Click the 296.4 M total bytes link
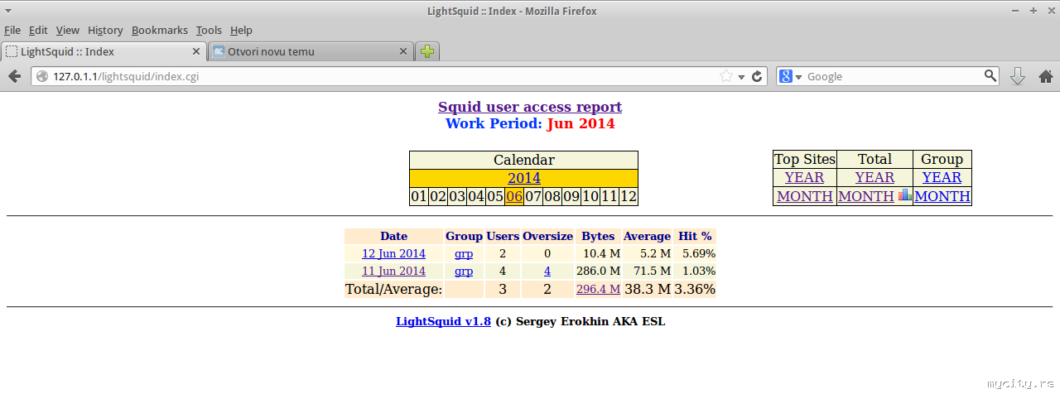1060x394 pixels. pos(598,289)
